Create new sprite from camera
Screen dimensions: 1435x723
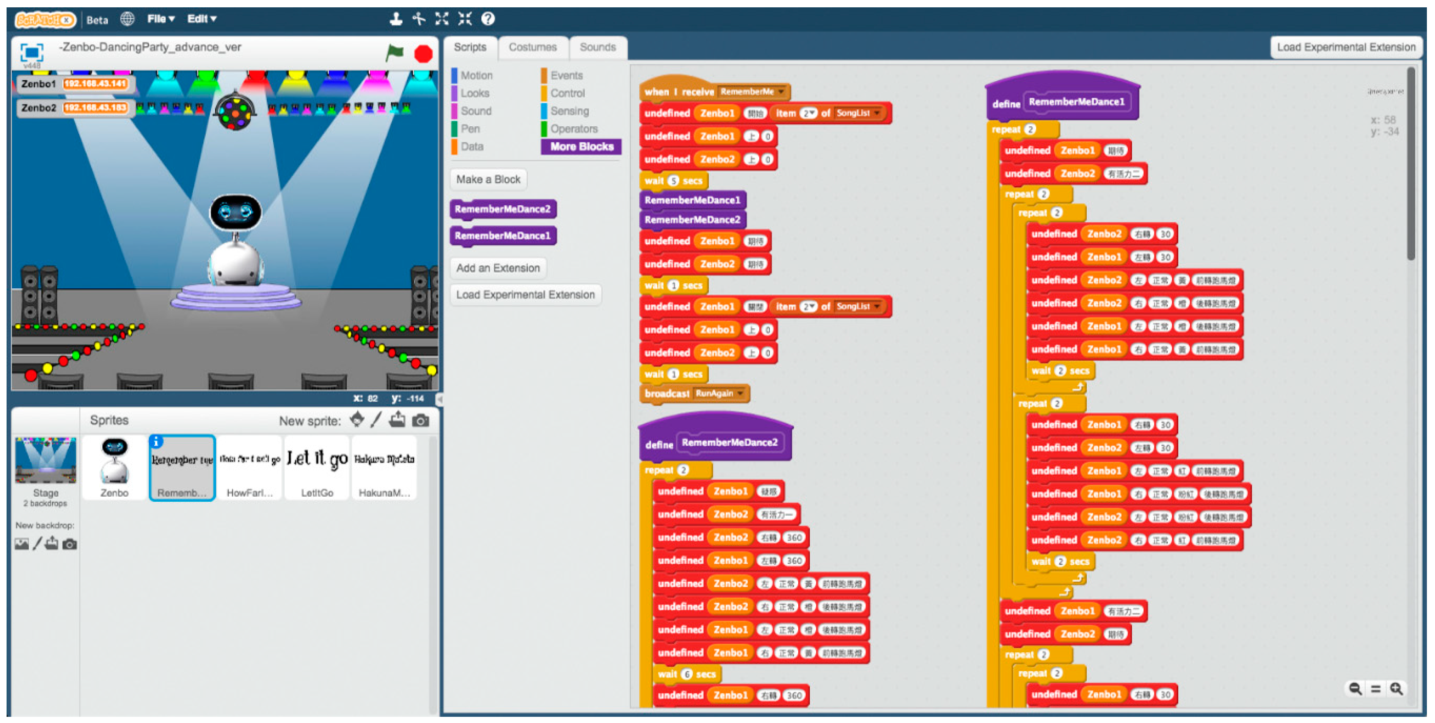pyautogui.click(x=421, y=420)
